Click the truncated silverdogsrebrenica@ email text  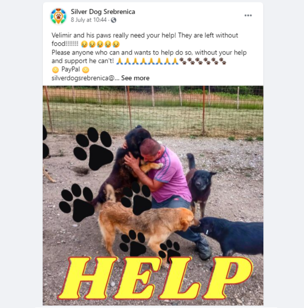click(x=85, y=78)
